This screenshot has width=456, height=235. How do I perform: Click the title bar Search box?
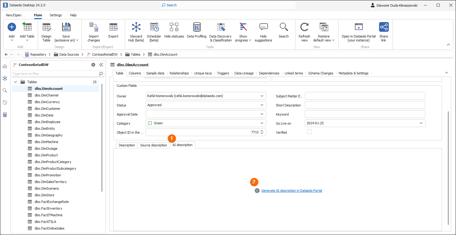(228, 5)
